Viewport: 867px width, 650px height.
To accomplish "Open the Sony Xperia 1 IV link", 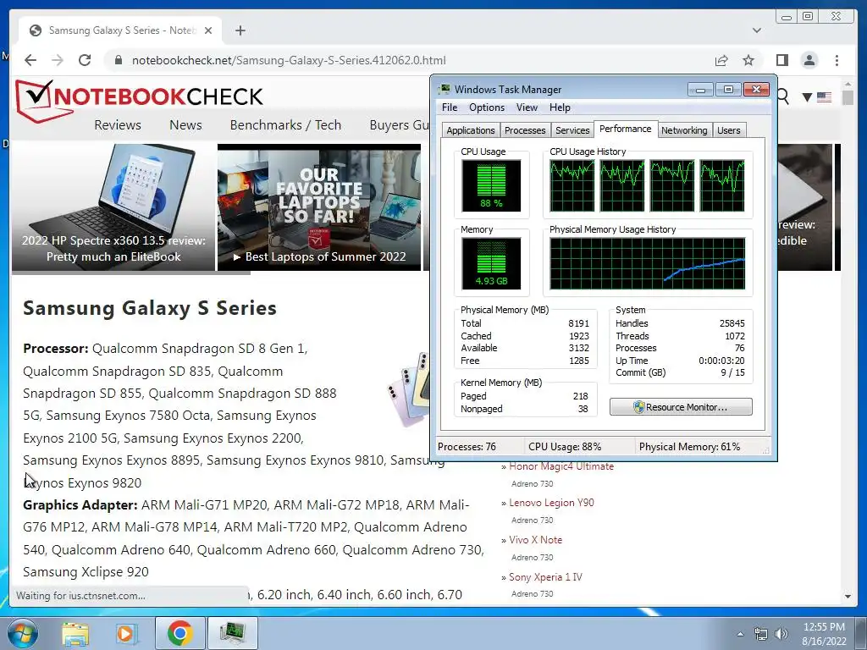I will tap(545, 576).
